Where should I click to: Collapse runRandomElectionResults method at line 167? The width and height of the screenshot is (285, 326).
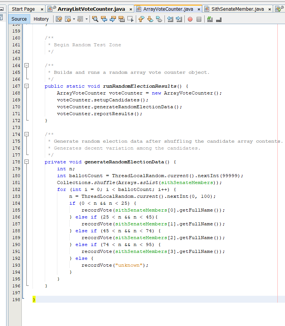(27, 86)
